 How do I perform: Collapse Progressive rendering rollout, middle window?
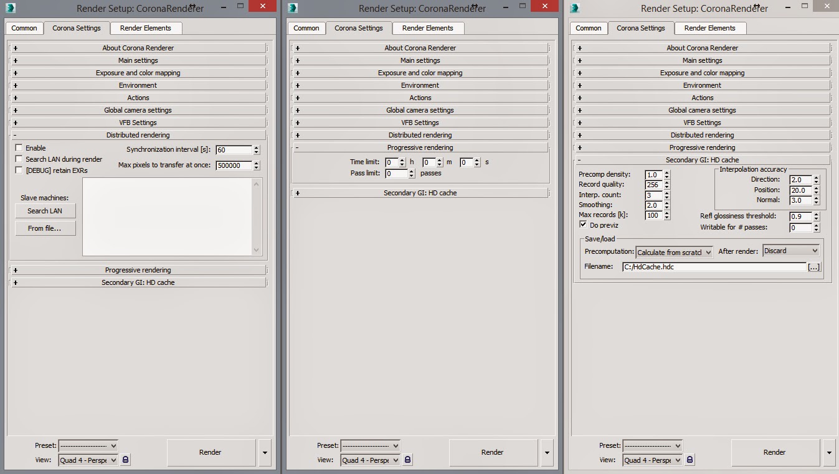[x=420, y=147]
